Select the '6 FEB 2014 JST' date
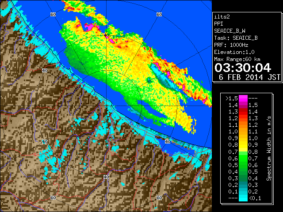 tap(249, 77)
